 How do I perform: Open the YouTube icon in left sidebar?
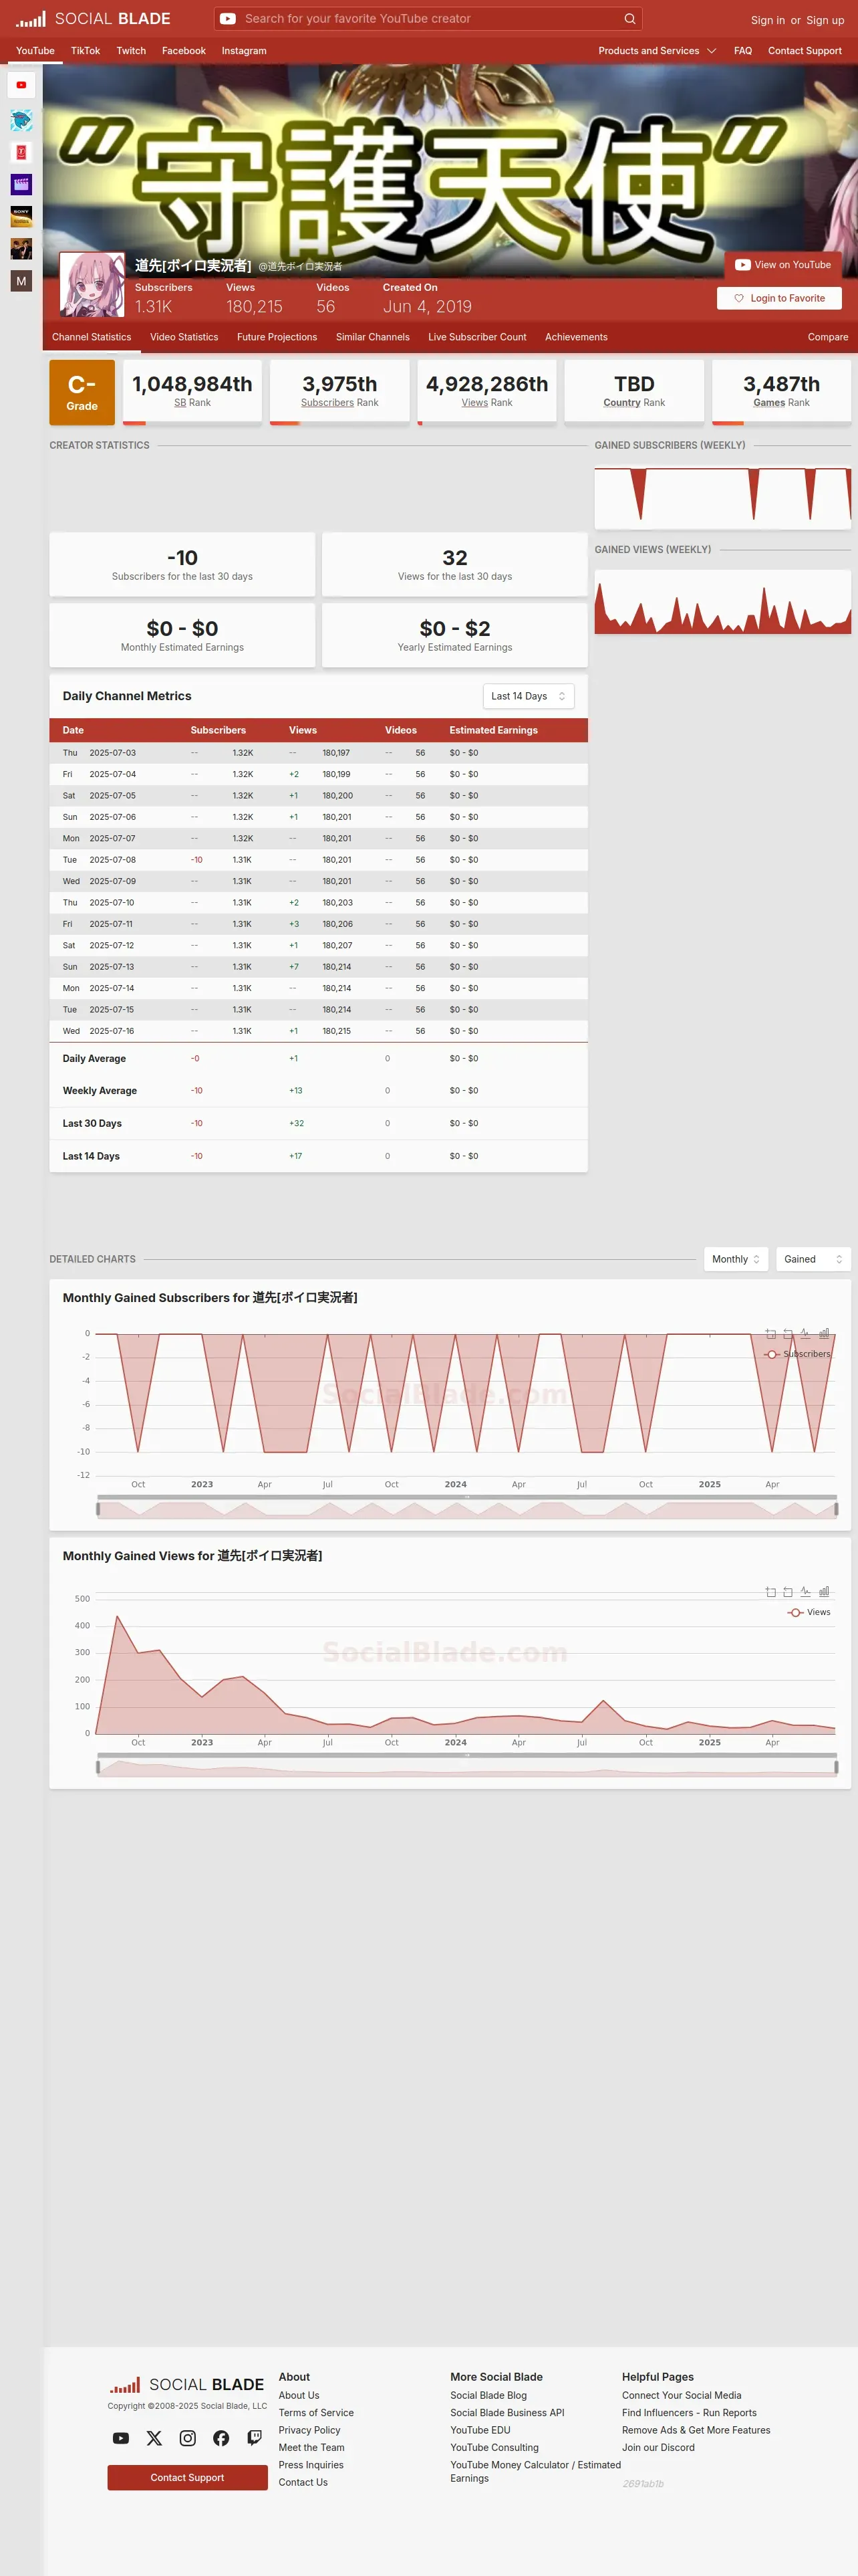click(x=21, y=85)
